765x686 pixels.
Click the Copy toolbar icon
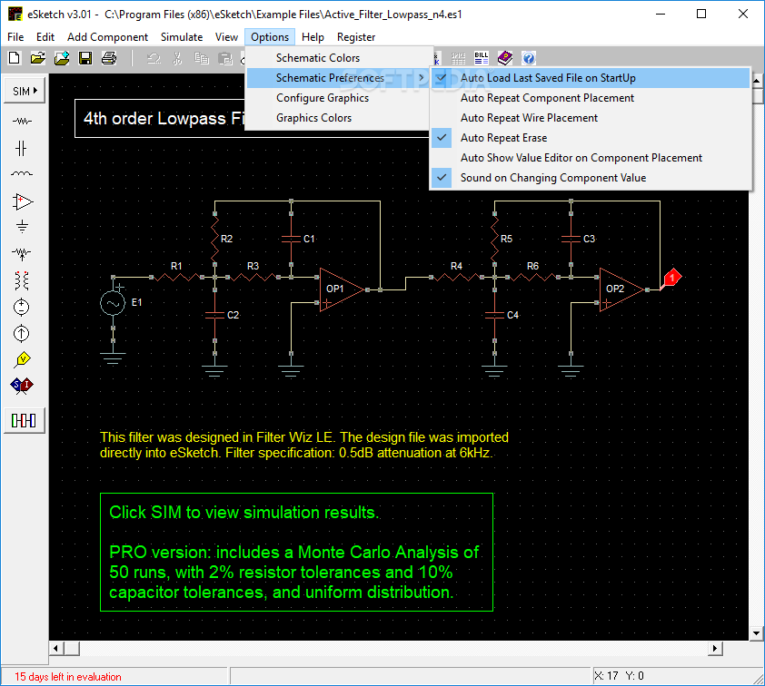pos(201,58)
